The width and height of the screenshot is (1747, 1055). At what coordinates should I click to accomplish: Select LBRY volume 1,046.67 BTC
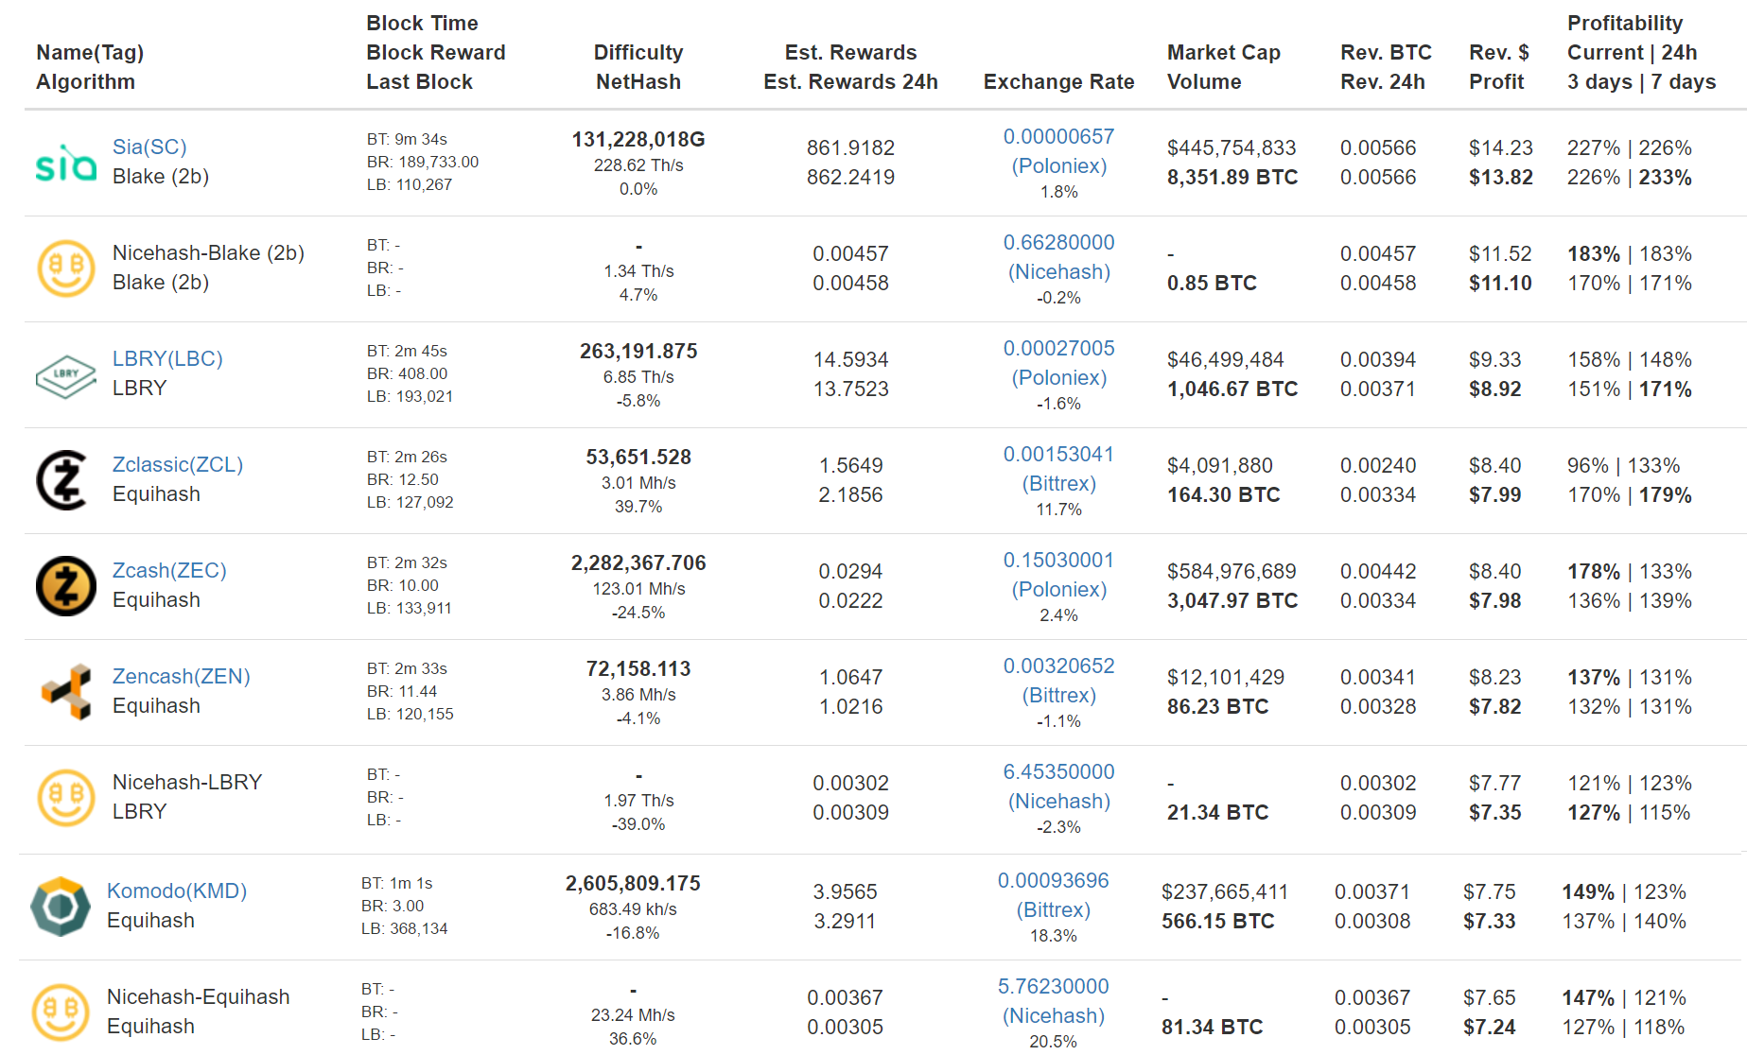(1232, 389)
